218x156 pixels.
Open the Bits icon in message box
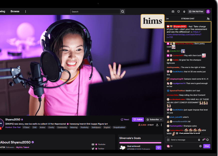pos(199,140)
